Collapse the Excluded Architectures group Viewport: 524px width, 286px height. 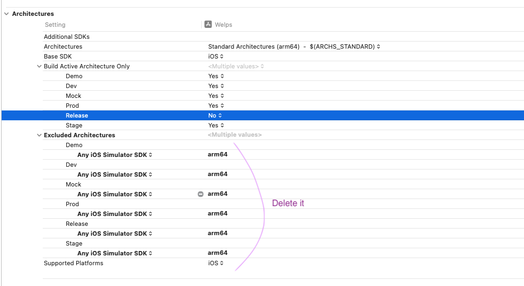[x=39, y=135]
